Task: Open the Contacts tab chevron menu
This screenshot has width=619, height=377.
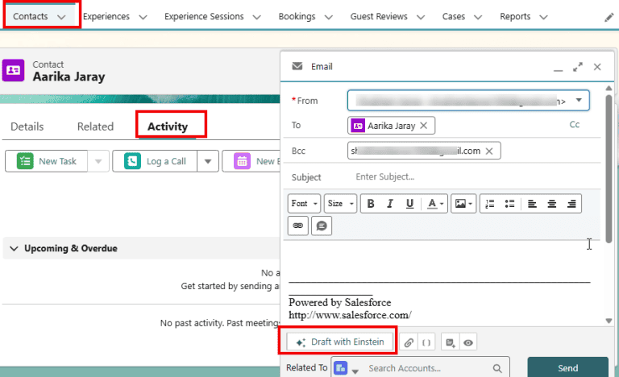Action: click(x=61, y=17)
